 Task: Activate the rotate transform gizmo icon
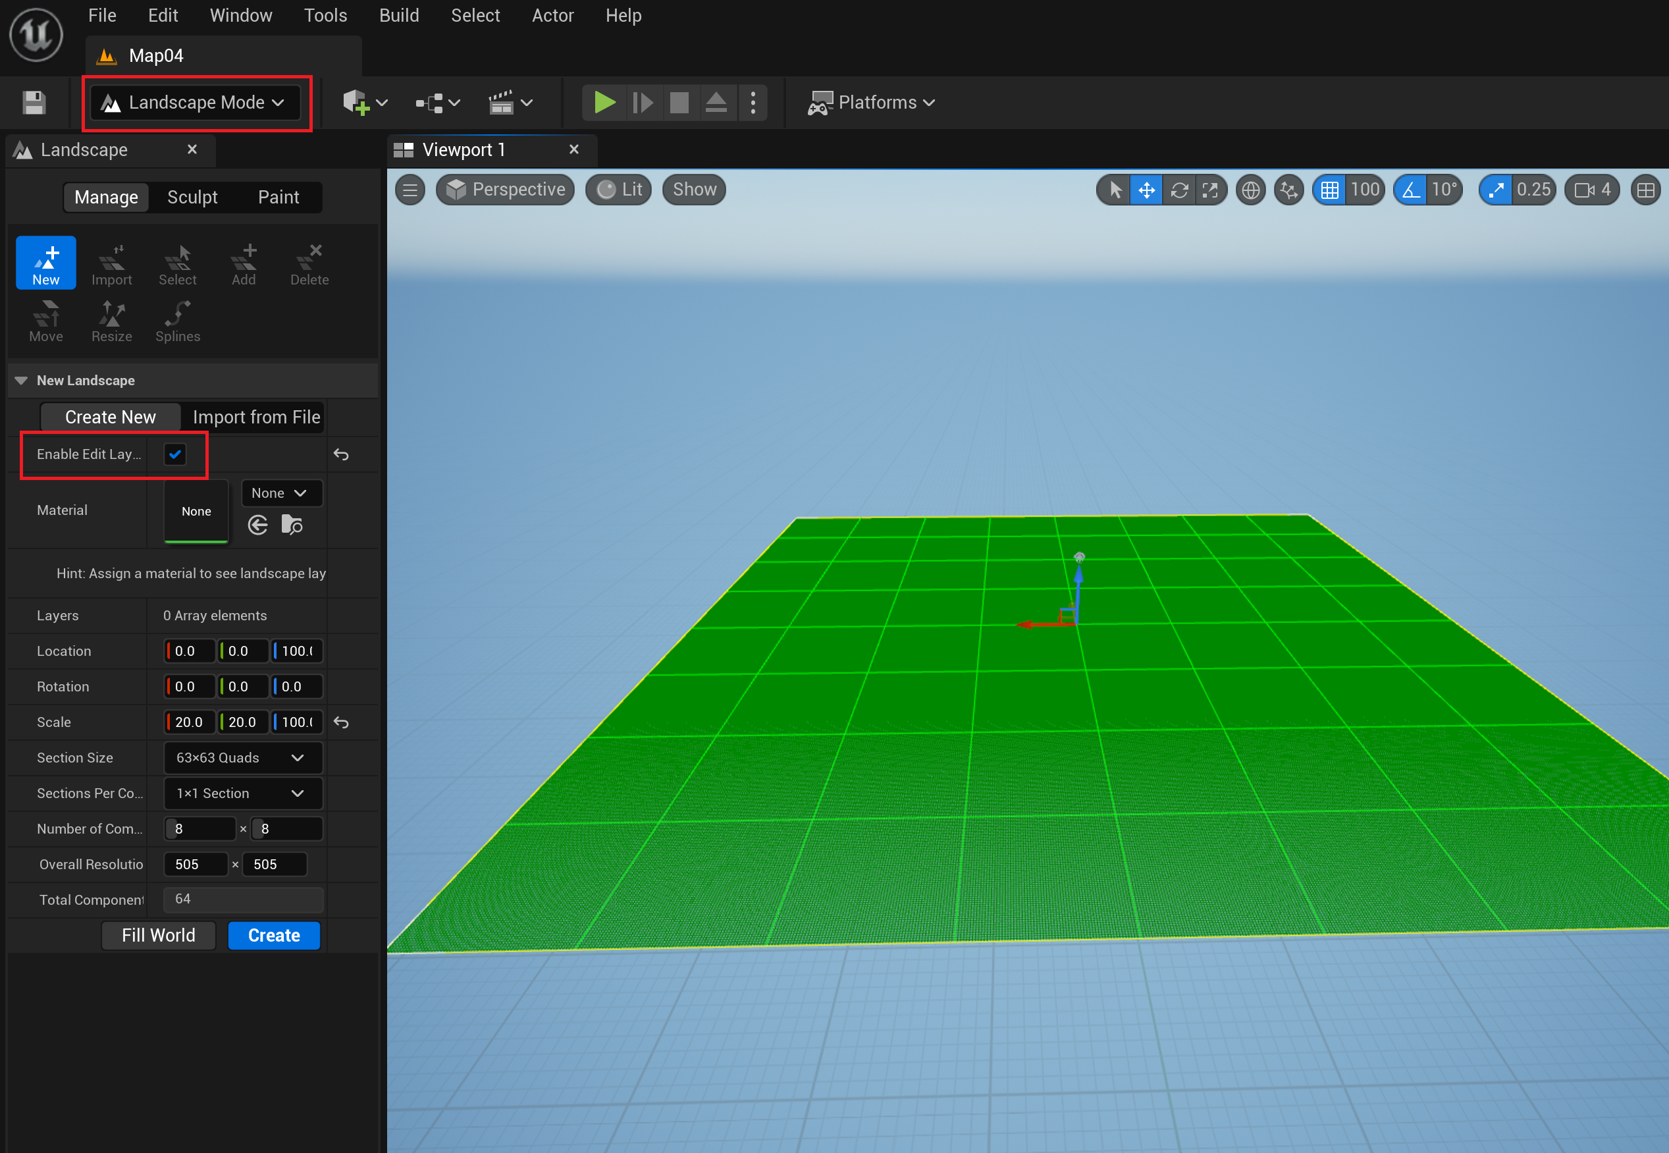pos(1179,190)
